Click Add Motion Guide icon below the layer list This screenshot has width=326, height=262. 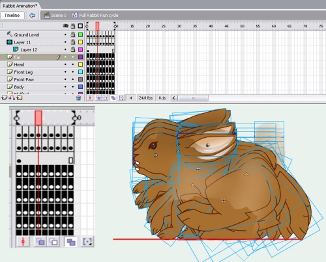click(x=12, y=98)
